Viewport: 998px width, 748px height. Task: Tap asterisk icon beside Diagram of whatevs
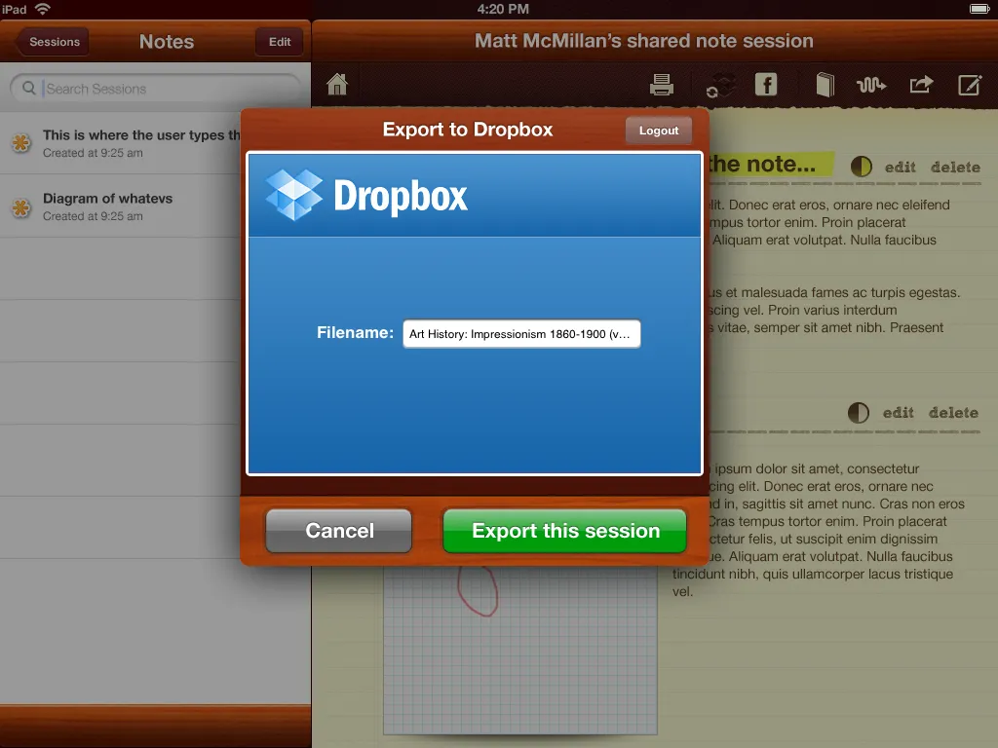[x=21, y=207]
